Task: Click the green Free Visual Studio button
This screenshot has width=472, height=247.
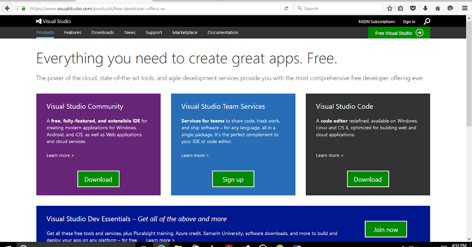Action: pos(398,33)
